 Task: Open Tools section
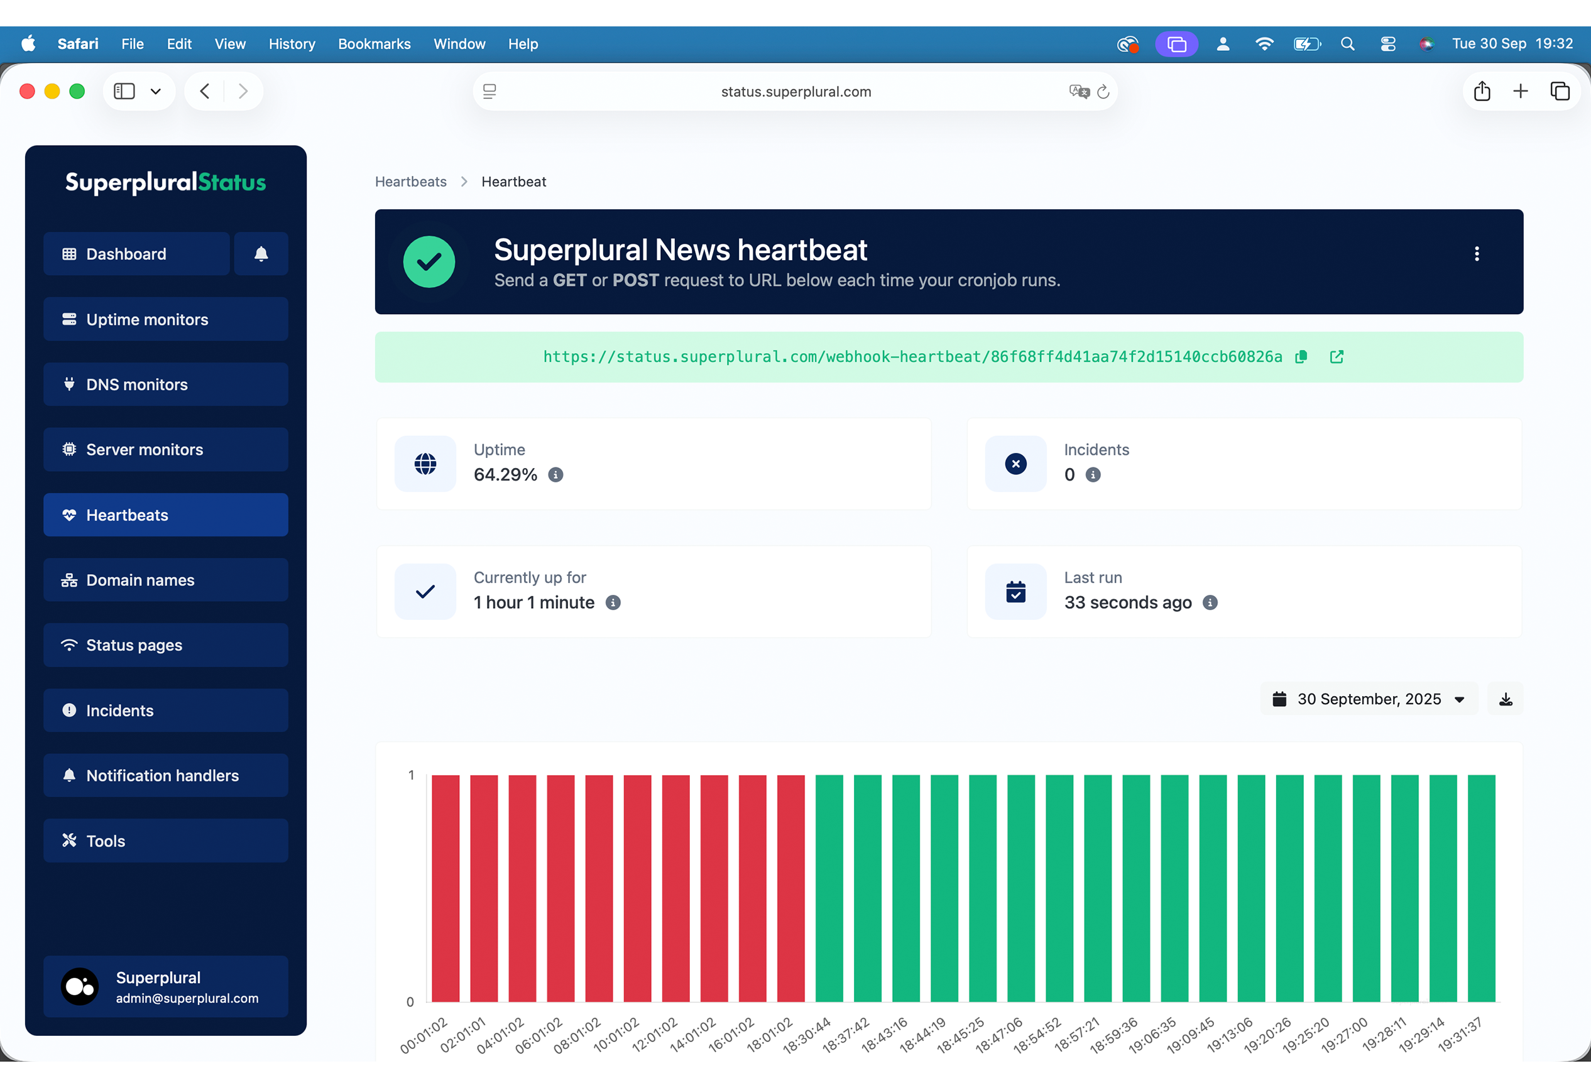(x=166, y=841)
